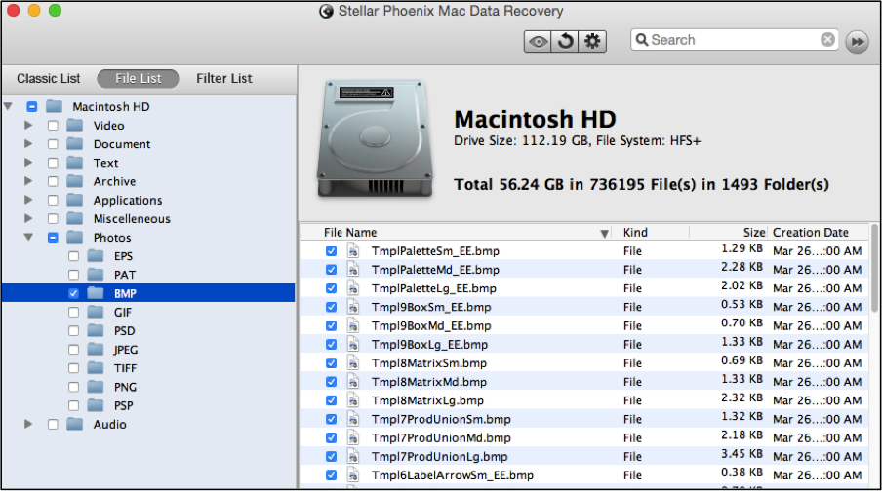Expand the Miscelleneous folder node
882x491 pixels.
[x=28, y=218]
